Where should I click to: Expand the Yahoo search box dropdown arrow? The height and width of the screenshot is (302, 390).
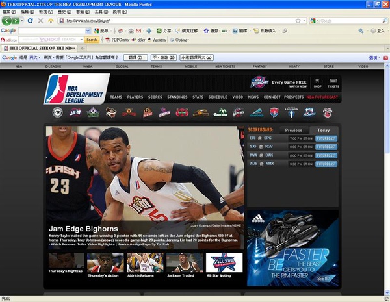click(81, 40)
